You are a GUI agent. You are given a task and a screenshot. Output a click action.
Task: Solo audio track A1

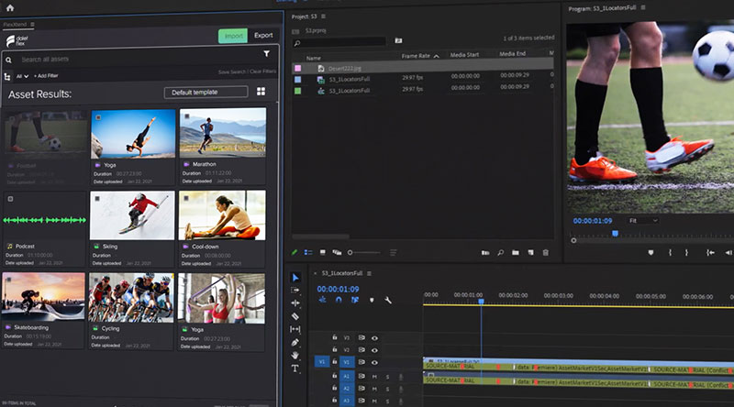tap(387, 377)
